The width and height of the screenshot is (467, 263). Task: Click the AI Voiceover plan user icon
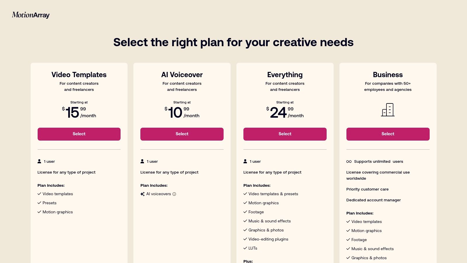(142, 161)
